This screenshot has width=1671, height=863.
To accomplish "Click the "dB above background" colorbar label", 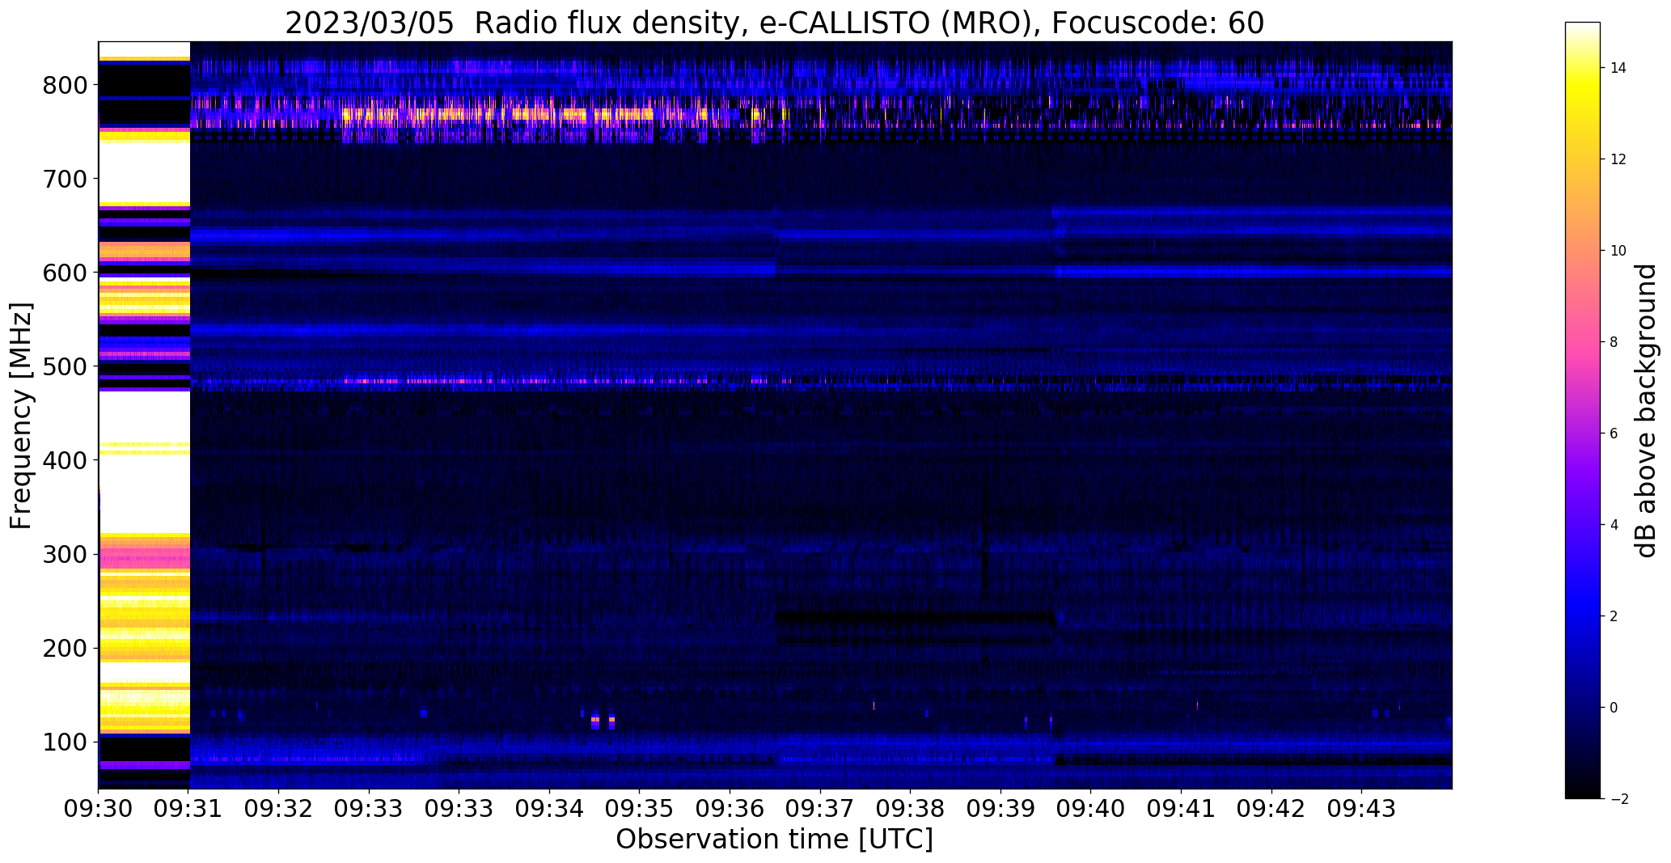I will tap(1646, 411).
